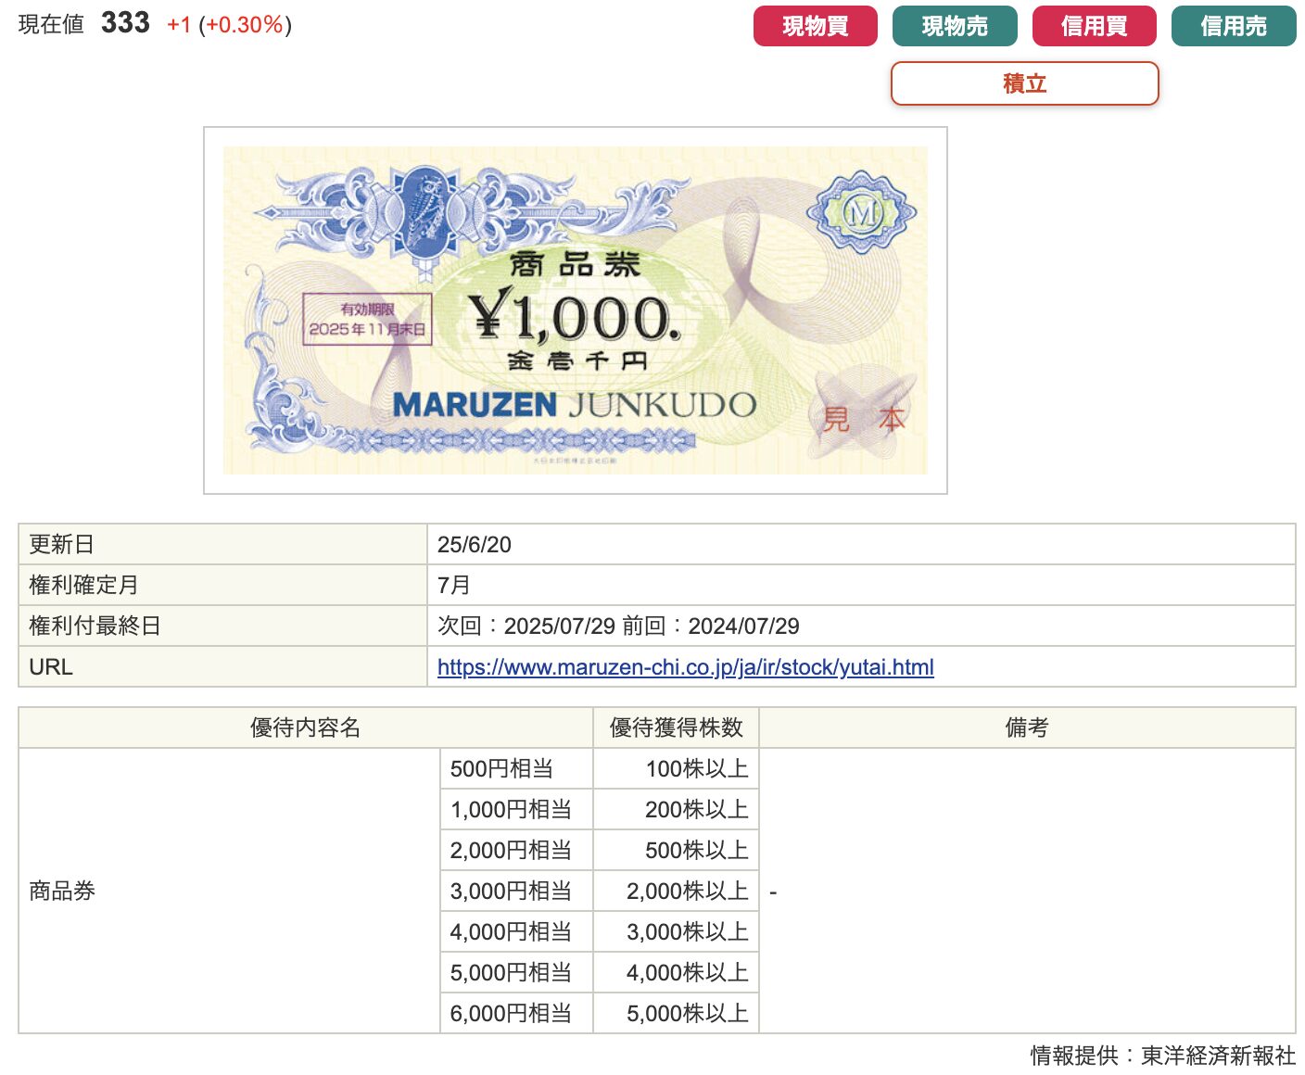Click the URL row label
This screenshot has width=1305, height=1075.
(222, 667)
